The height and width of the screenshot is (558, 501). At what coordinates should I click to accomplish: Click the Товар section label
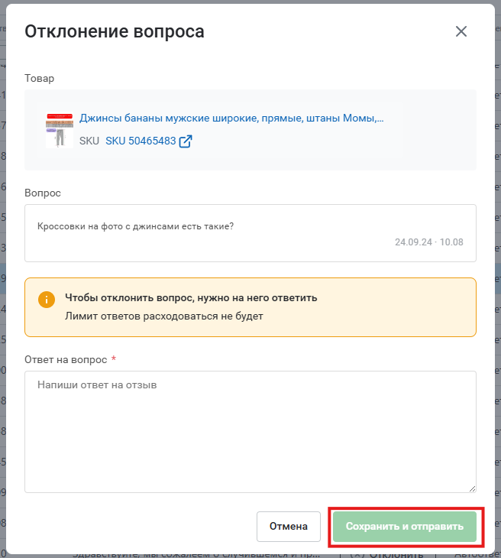[x=40, y=78]
